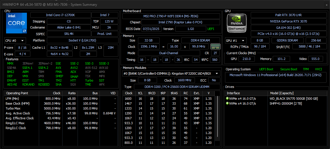This screenshot has width=330, height=149.
Task: Click the green status icon for WD_BLACK SN770
Action: 227,99
